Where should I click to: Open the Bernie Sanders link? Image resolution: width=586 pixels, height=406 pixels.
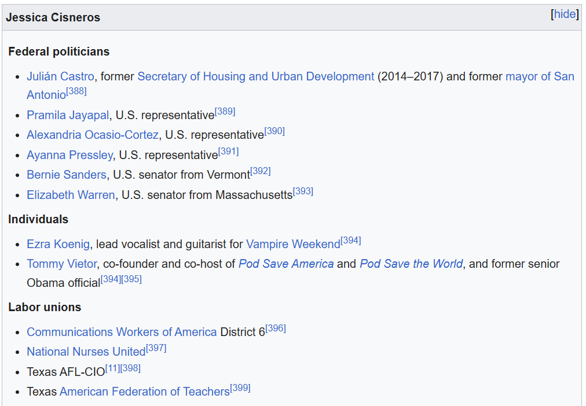click(x=67, y=175)
